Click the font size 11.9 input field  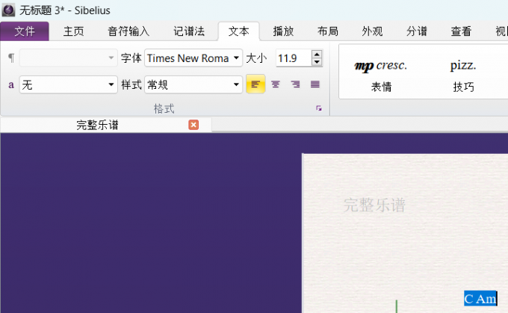coord(291,58)
